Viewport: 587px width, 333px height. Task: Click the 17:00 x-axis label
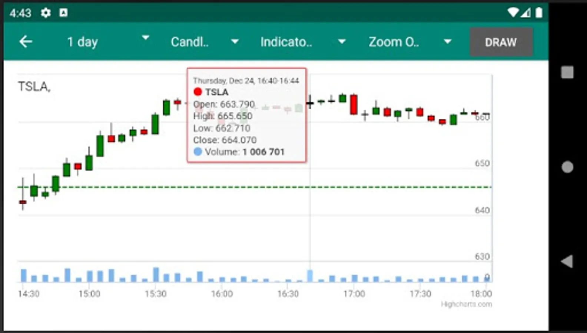click(354, 294)
